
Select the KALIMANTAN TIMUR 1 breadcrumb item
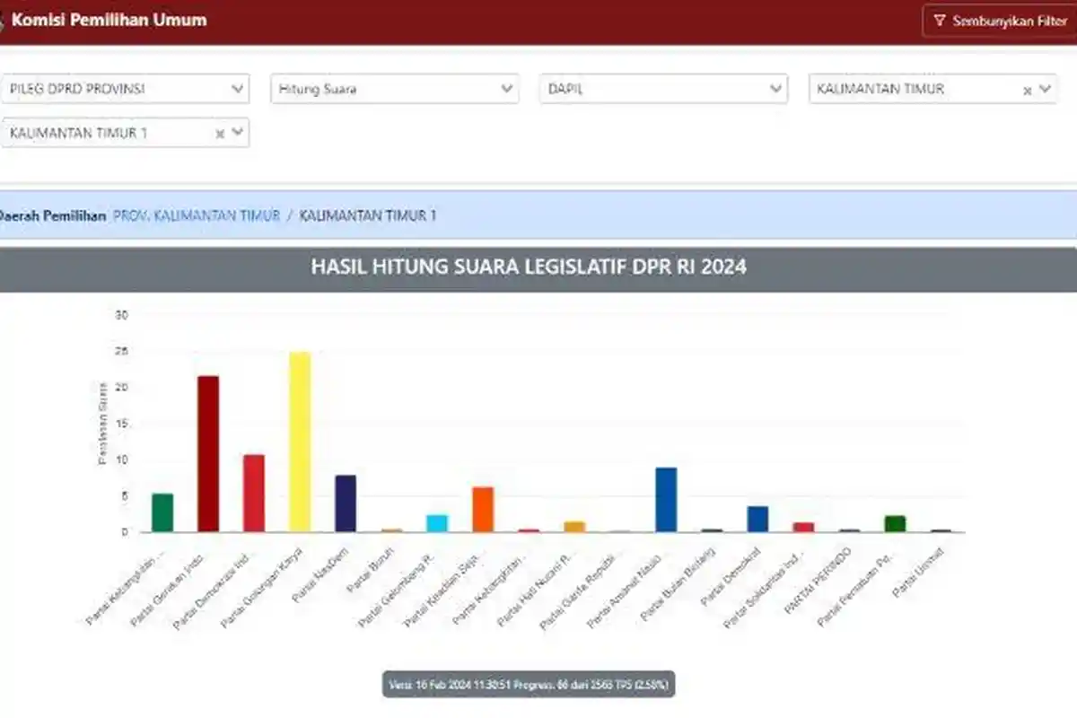370,215
